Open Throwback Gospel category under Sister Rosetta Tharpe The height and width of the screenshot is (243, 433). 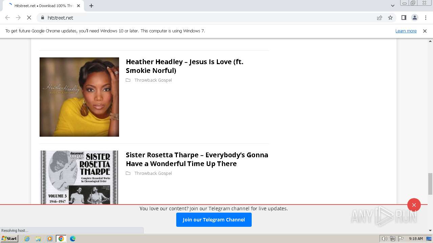point(153,173)
